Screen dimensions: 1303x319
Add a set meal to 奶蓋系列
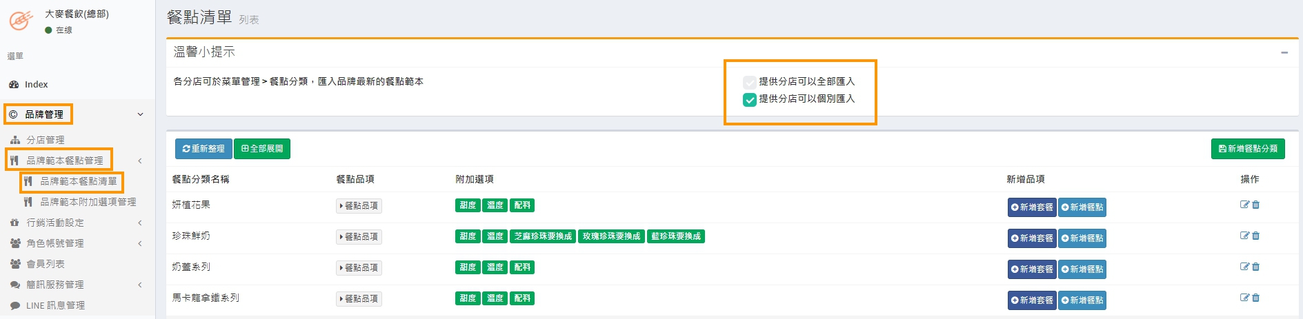[1031, 269]
